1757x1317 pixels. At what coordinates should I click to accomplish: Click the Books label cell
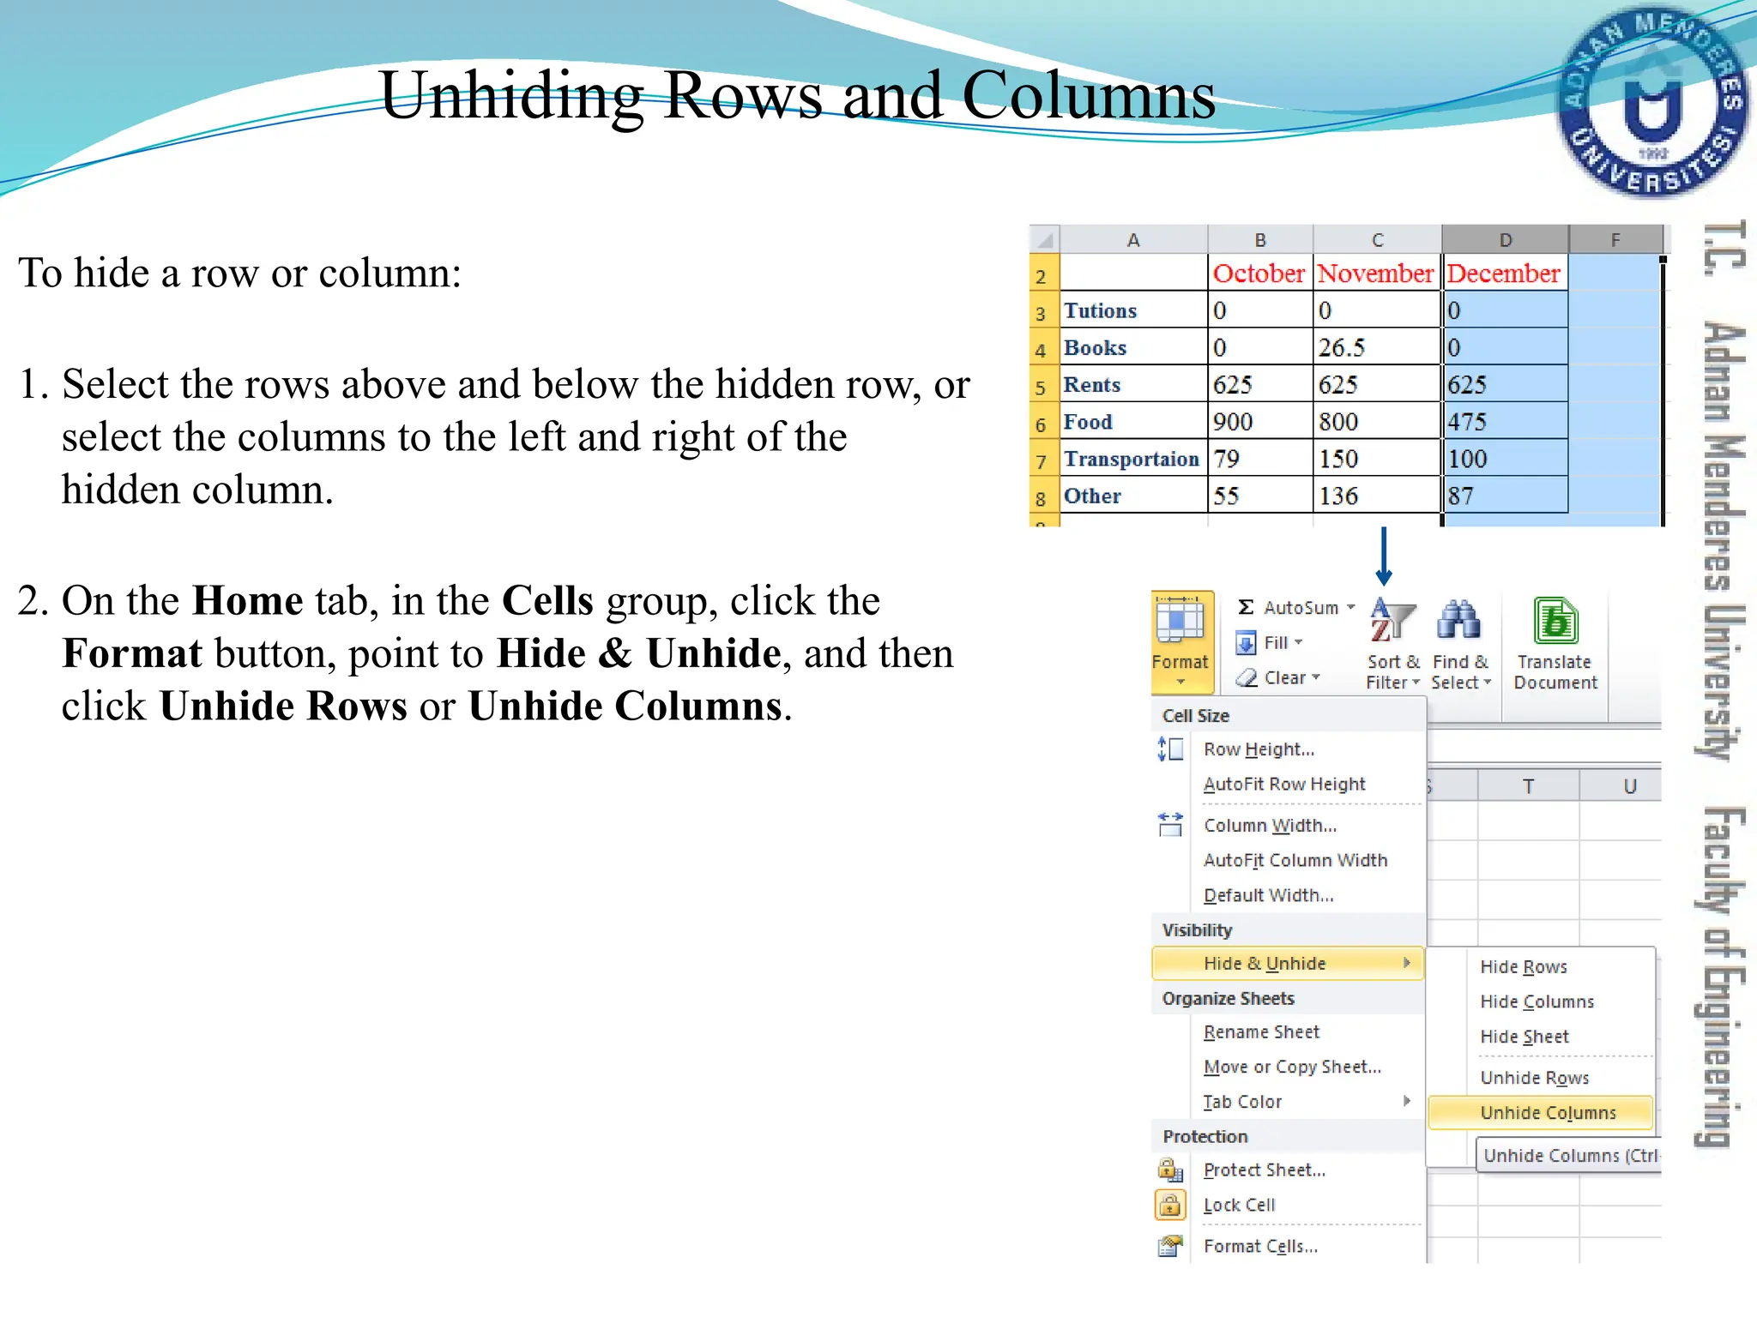pos(1133,347)
